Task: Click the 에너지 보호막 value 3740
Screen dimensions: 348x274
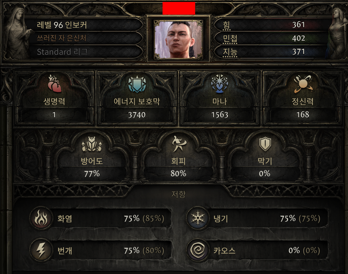Action: [x=137, y=115]
